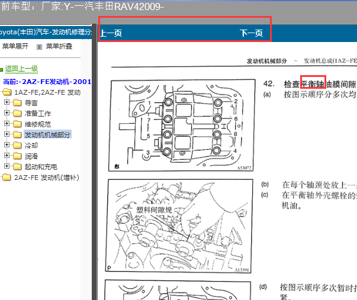357x300 pixels.
Task: Expand the 准备工作 tree node
Action: coord(7,112)
